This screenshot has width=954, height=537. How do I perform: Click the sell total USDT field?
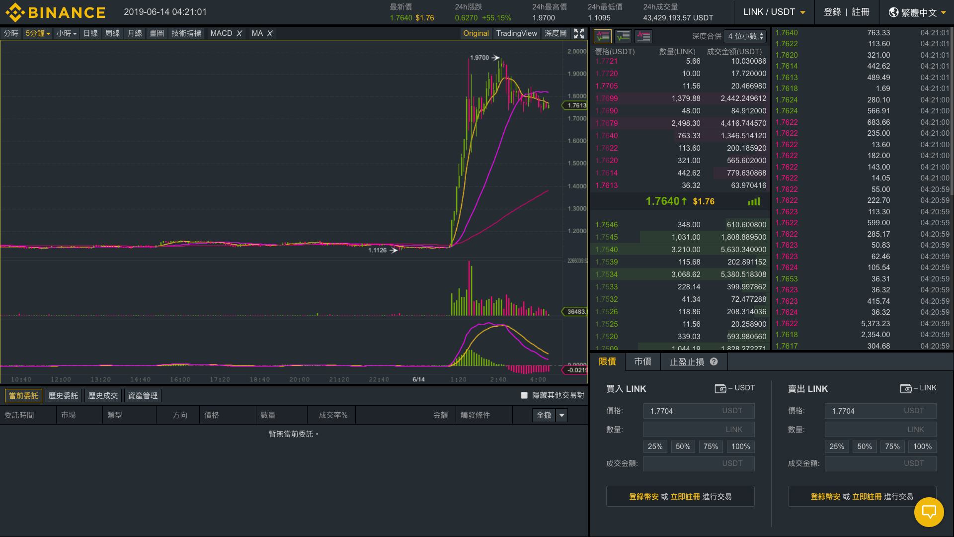pyautogui.click(x=881, y=463)
